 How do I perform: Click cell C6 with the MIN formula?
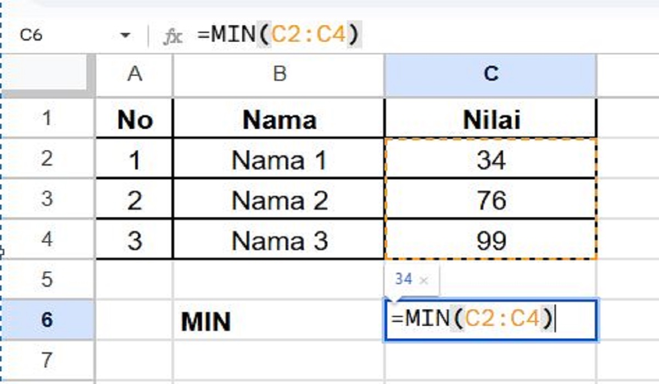click(490, 321)
